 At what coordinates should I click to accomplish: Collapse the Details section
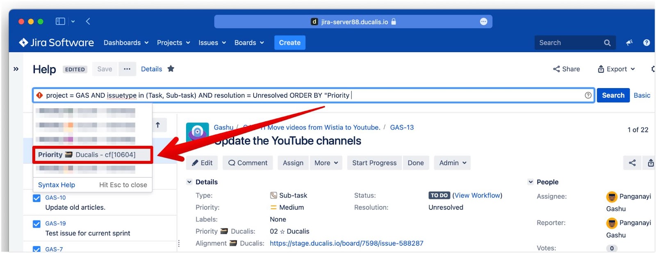coord(189,182)
